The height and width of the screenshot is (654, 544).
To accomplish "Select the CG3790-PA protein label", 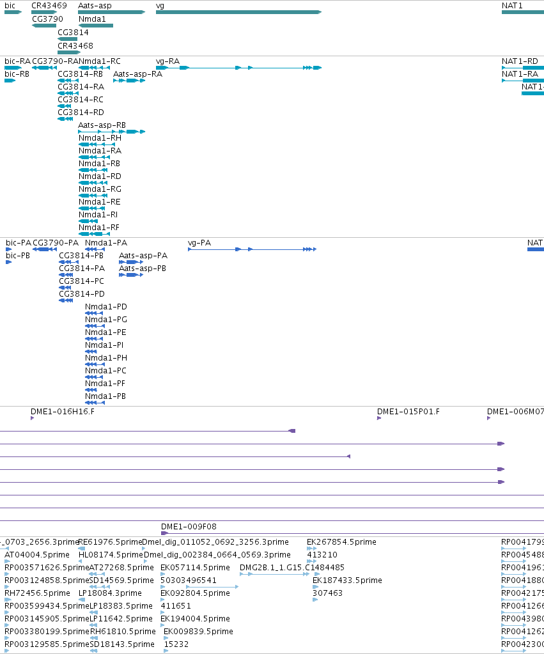I will point(56,243).
